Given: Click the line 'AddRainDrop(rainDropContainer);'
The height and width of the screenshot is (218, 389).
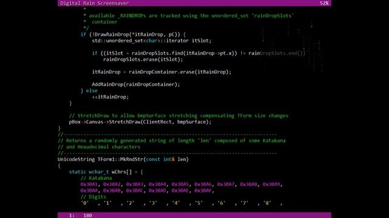Looking at the screenshot, I should (x=136, y=85).
